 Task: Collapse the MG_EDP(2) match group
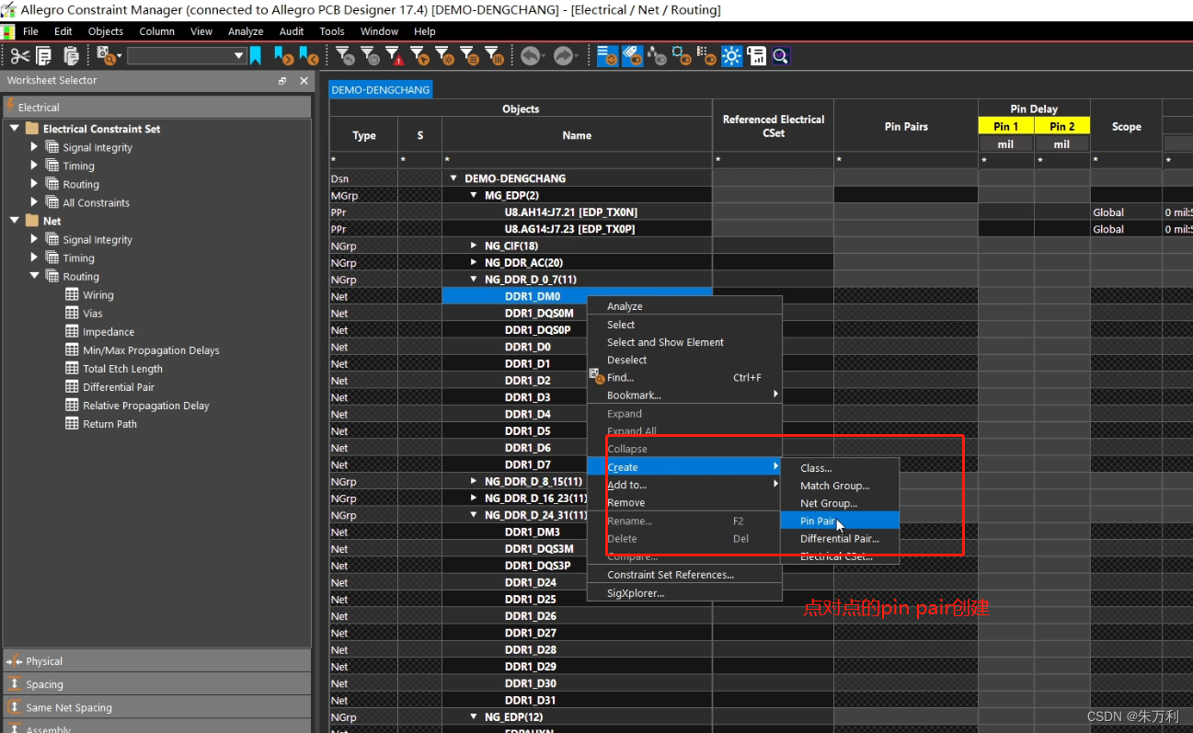[474, 195]
